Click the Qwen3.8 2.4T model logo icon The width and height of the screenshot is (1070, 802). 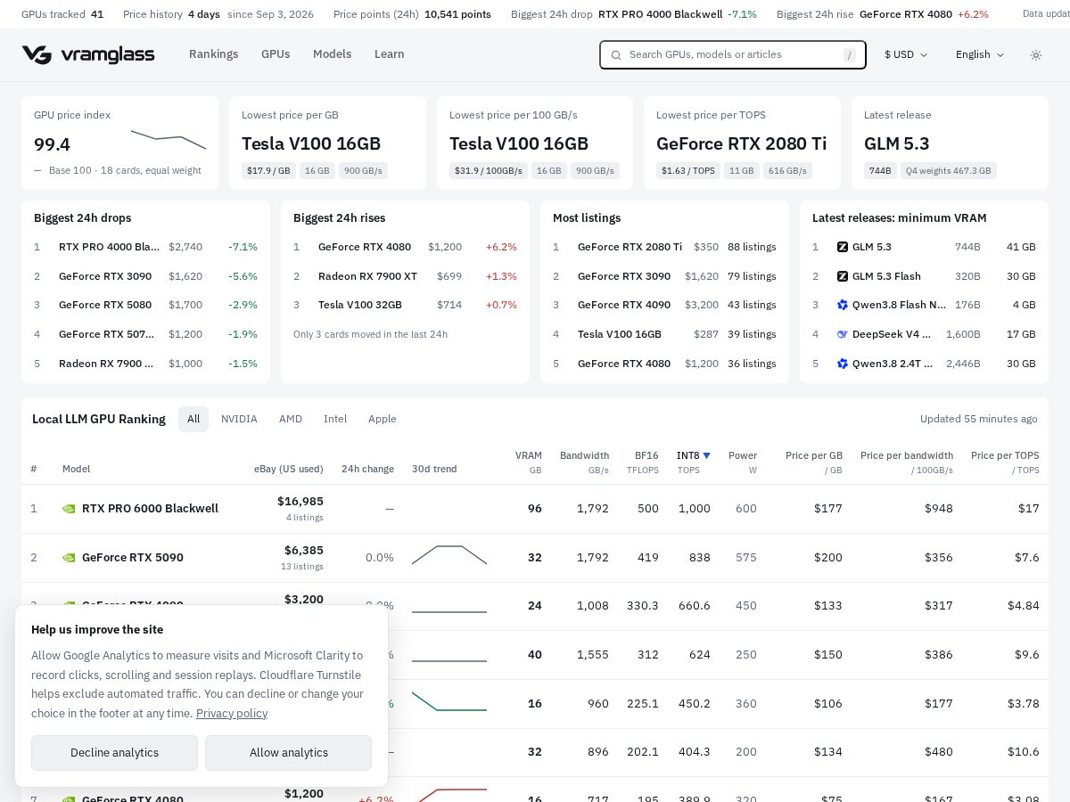click(x=843, y=364)
